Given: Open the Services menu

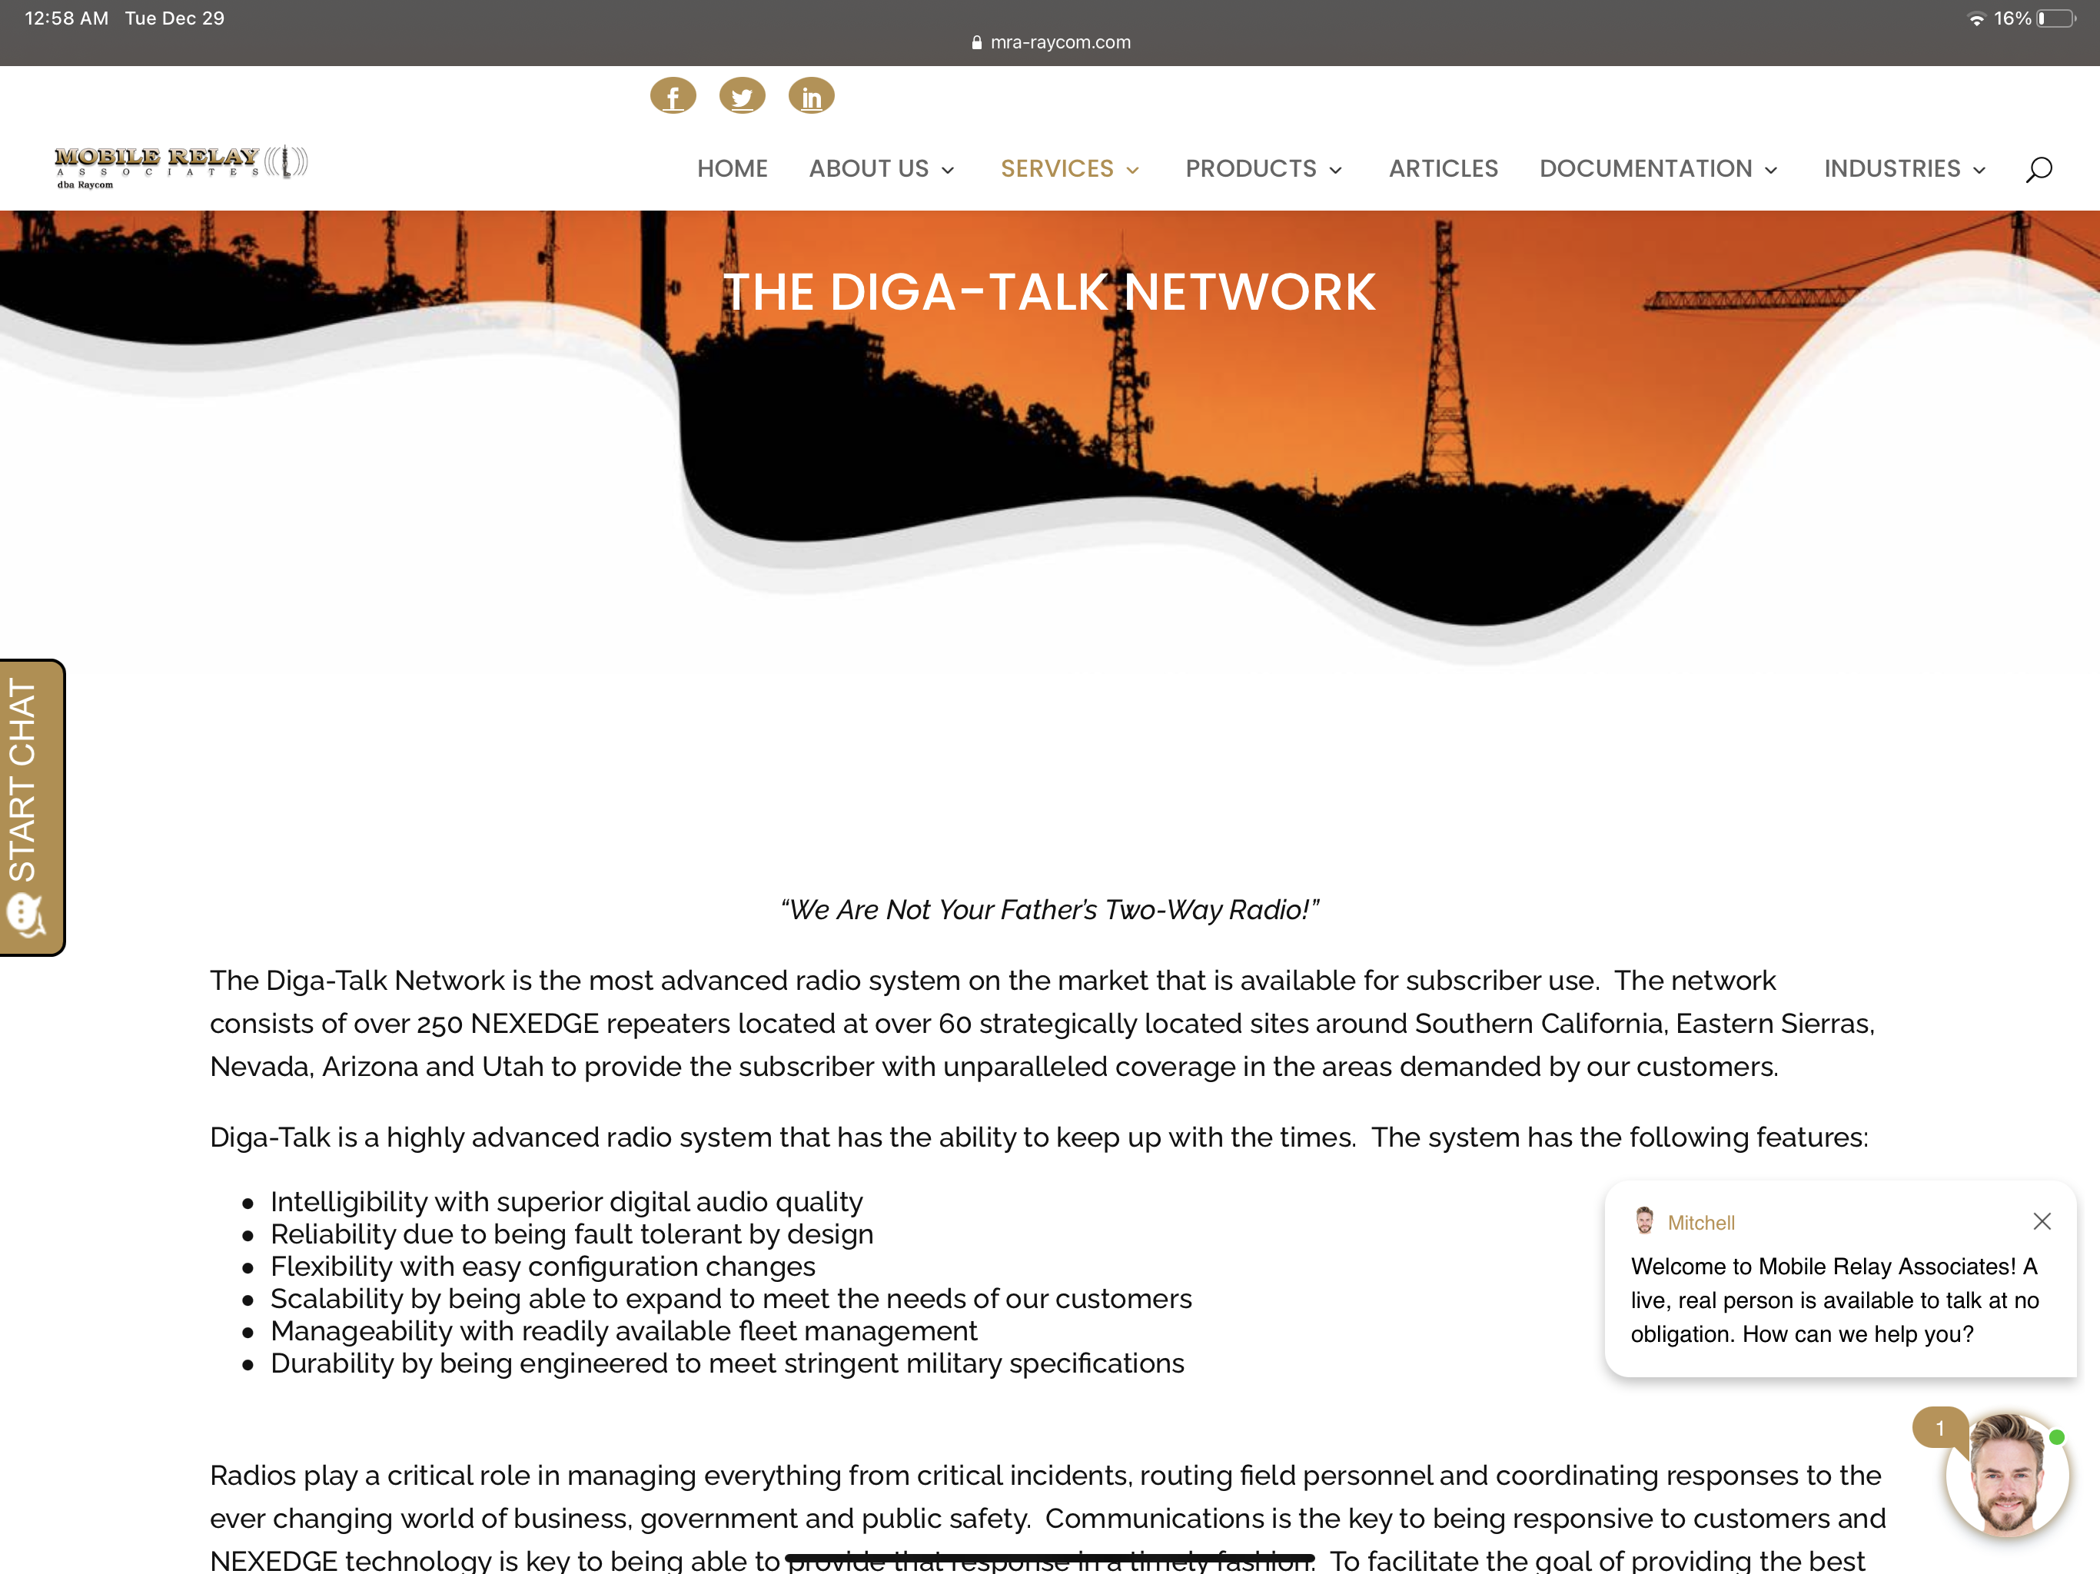Looking at the screenshot, I should 1070,169.
